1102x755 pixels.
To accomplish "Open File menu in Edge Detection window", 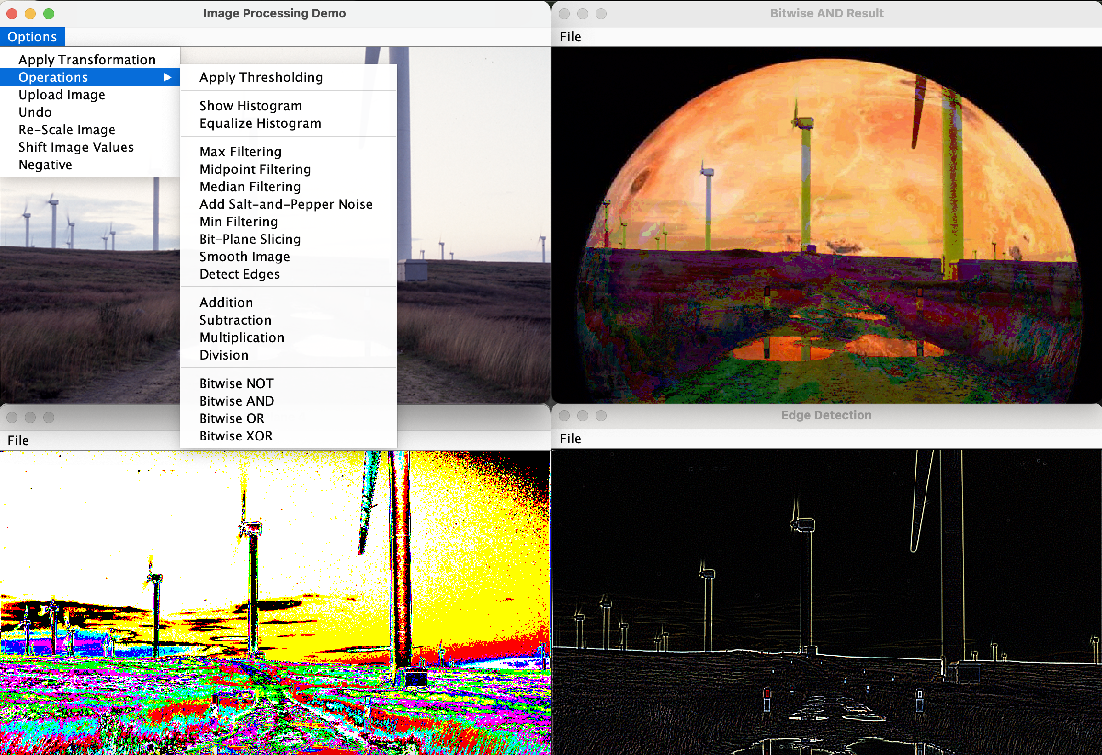I will [x=571, y=439].
